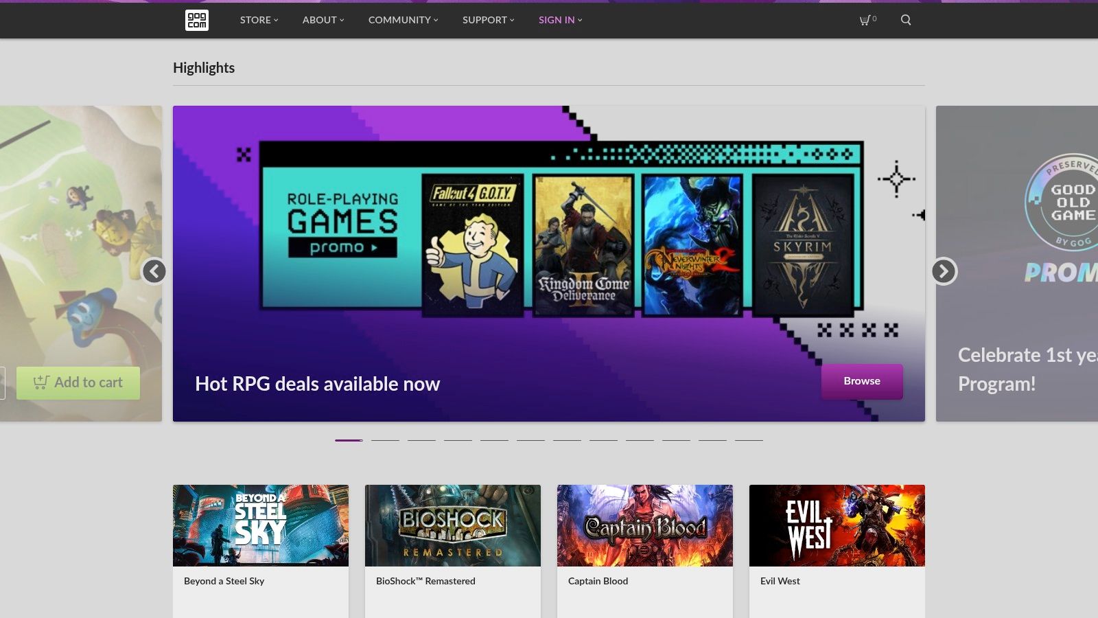Open the Evil West game cover
Viewport: 1098px width, 618px height.
click(837, 525)
